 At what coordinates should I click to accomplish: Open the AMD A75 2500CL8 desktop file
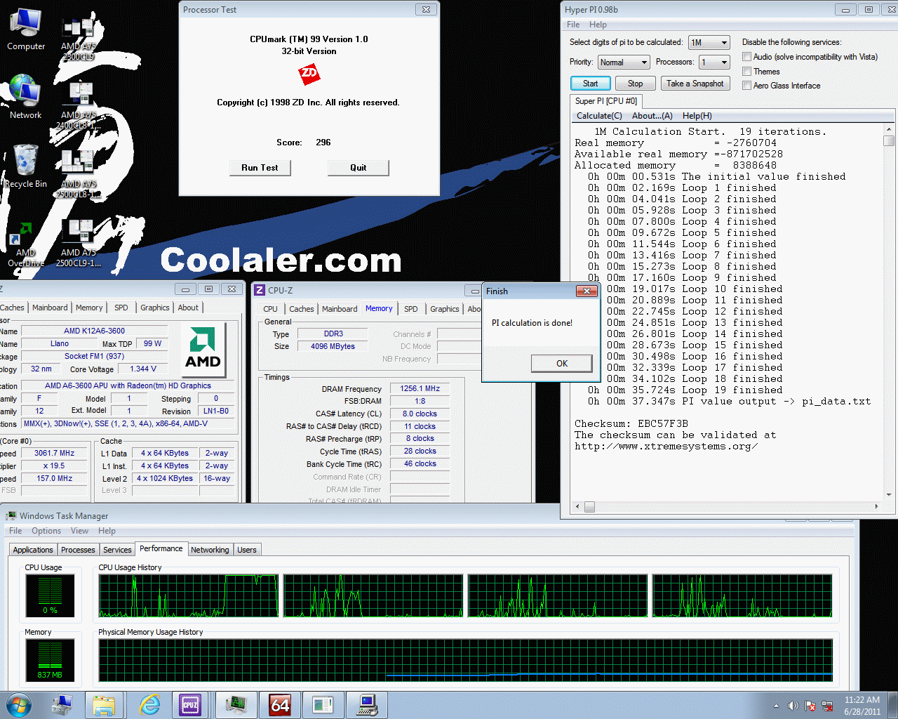[x=79, y=174]
